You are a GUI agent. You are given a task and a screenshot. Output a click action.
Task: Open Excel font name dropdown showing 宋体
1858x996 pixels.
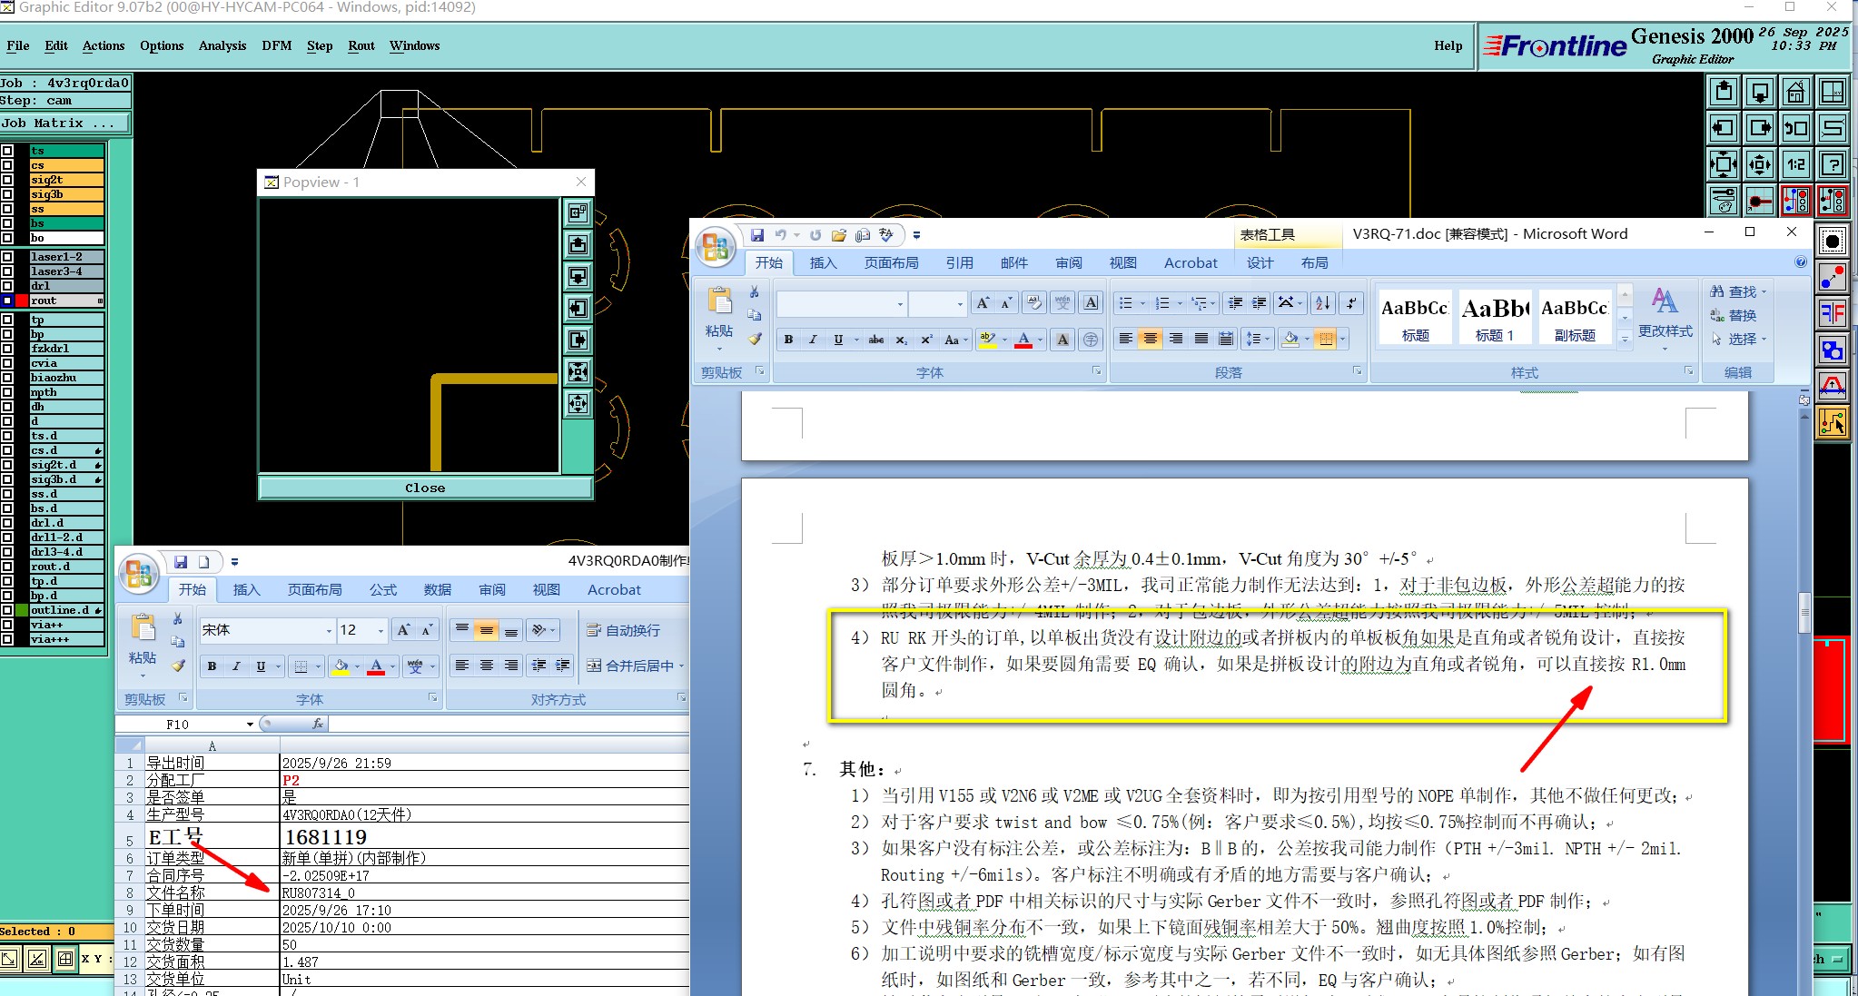click(329, 630)
